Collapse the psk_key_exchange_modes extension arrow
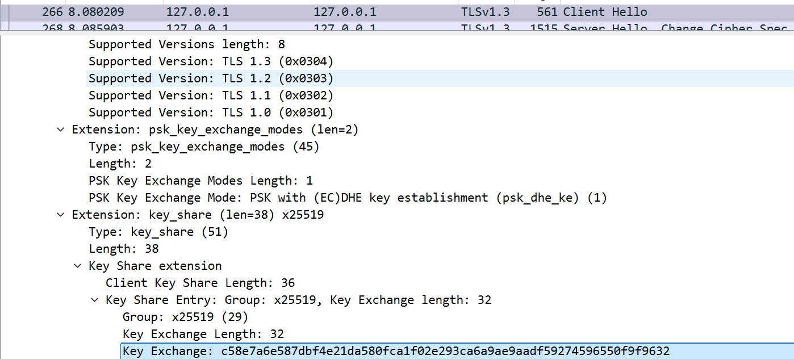This screenshot has height=359, width=794. [x=61, y=130]
